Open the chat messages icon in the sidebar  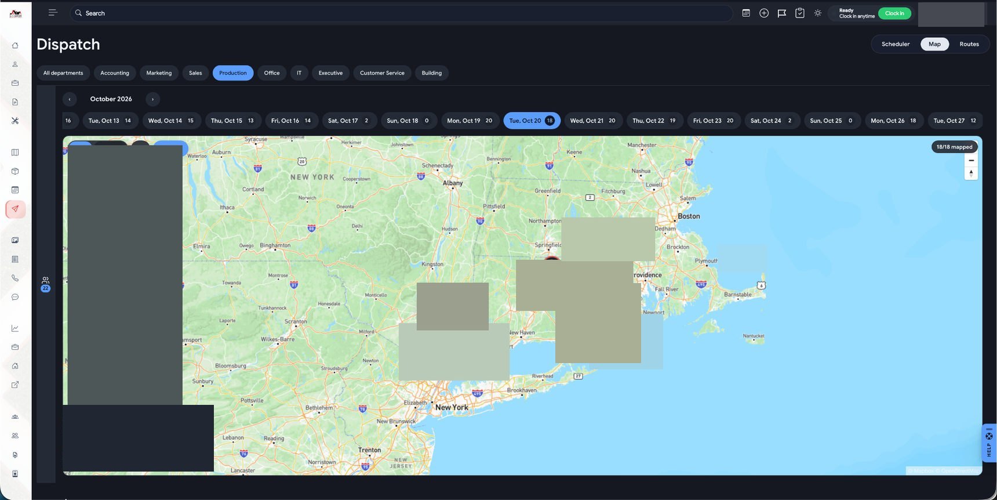coord(15,297)
